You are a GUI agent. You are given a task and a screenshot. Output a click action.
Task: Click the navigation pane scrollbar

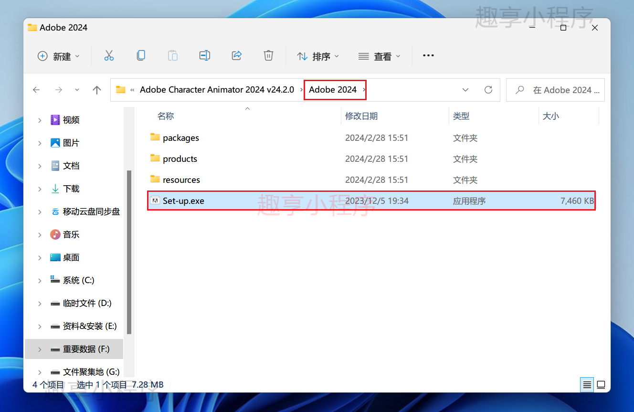(129, 253)
